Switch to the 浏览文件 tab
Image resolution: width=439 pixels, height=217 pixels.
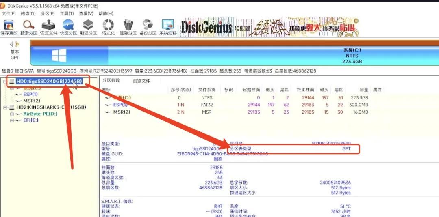coord(141,81)
